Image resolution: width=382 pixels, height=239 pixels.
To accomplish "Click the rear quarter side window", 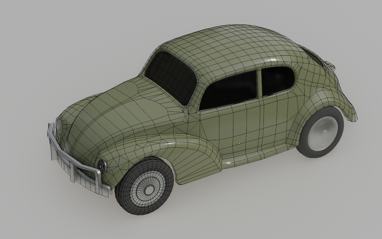I will 277,81.
